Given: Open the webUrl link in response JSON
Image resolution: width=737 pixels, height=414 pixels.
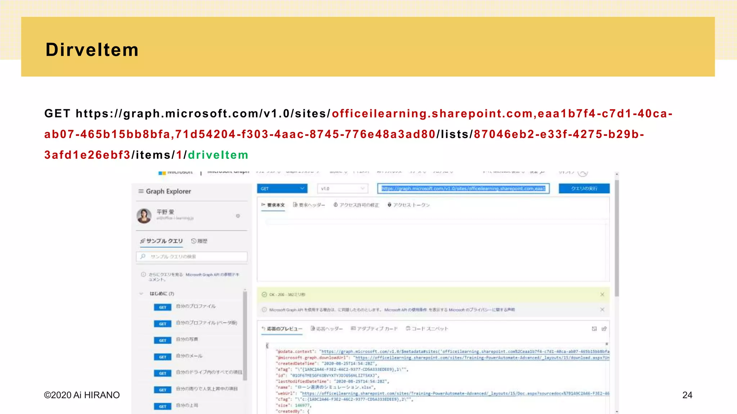Looking at the screenshot, I should pyautogui.click(x=456, y=394).
